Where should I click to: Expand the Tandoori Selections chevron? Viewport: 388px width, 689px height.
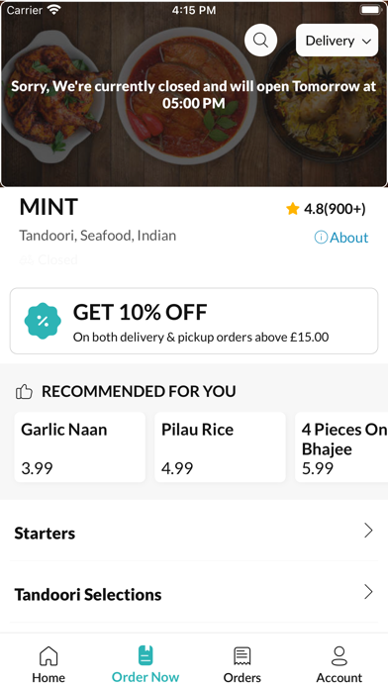point(368,592)
